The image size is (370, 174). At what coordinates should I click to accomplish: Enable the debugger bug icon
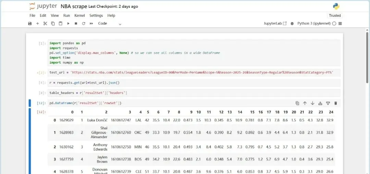point(292,23)
